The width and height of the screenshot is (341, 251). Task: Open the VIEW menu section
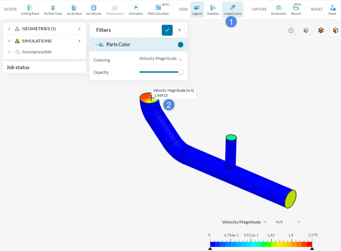183,9
